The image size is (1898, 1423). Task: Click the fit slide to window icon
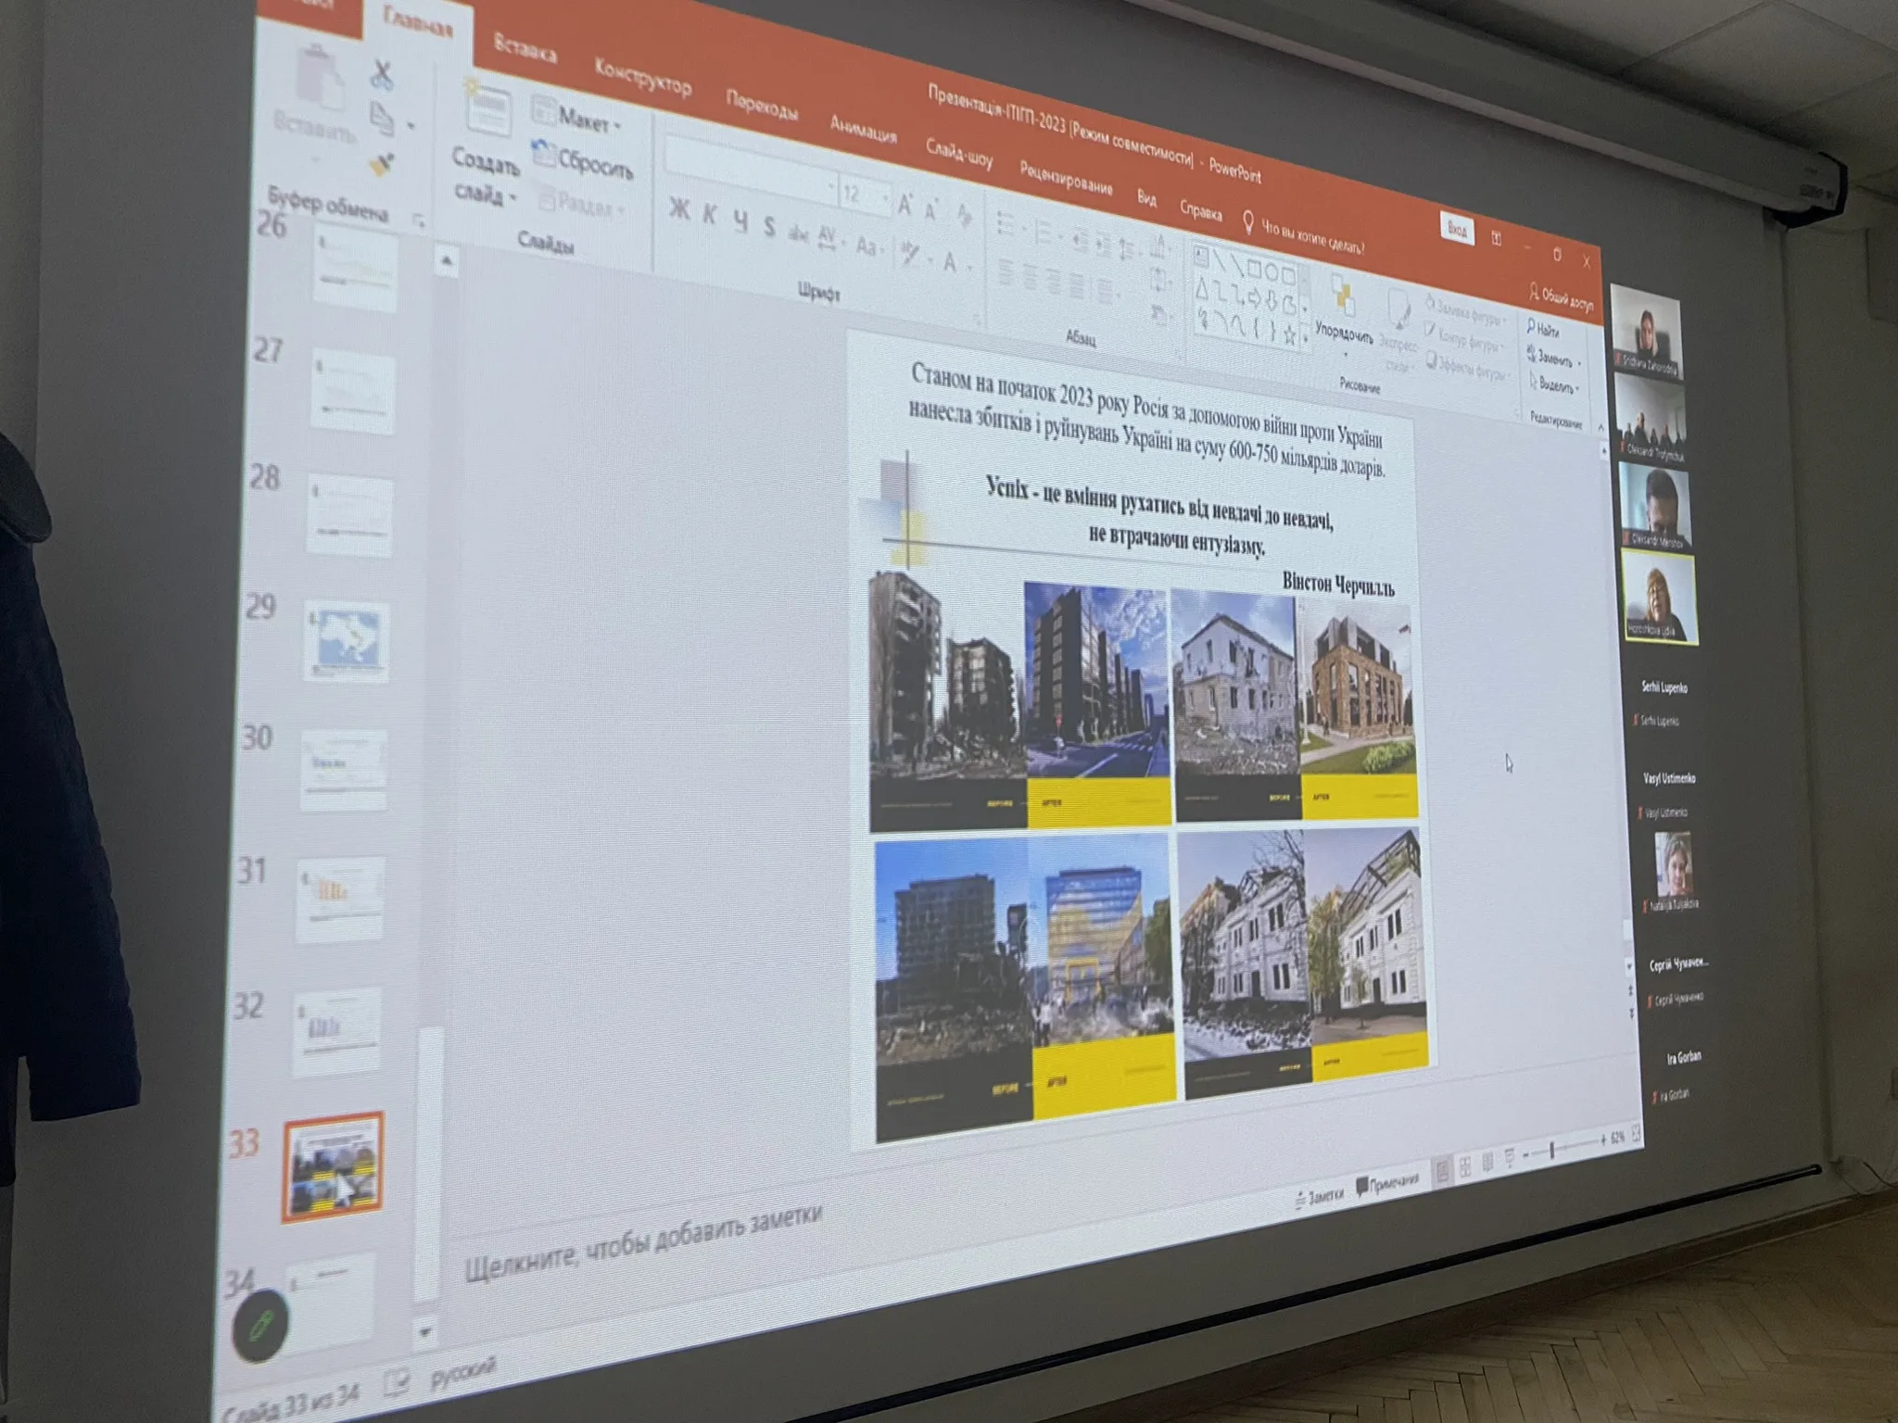pyautogui.click(x=1636, y=1133)
